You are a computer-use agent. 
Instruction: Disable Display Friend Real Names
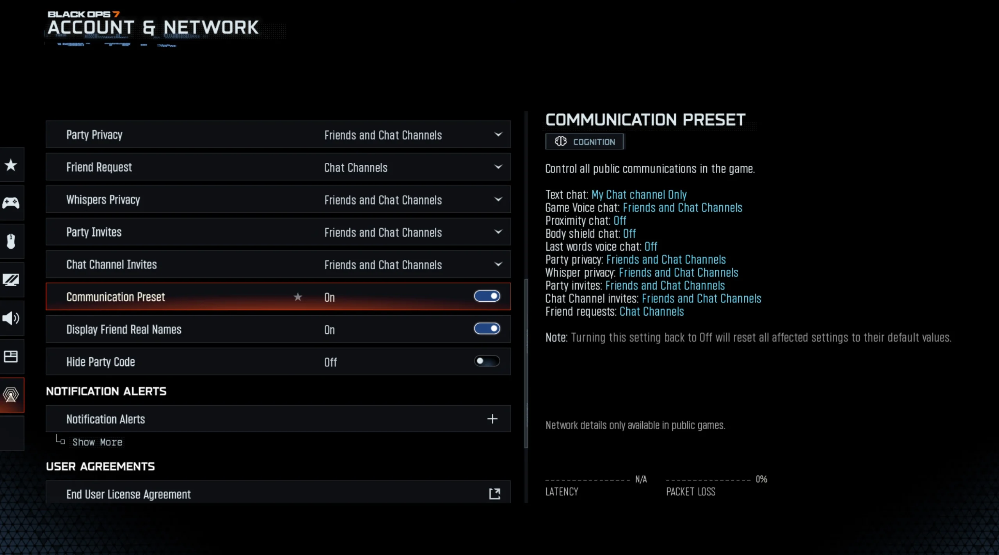point(487,329)
